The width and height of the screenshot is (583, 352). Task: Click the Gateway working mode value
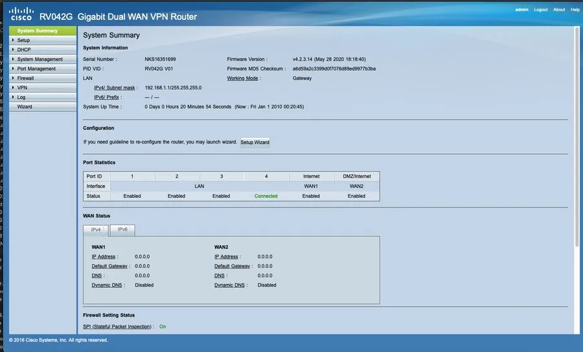303,78
